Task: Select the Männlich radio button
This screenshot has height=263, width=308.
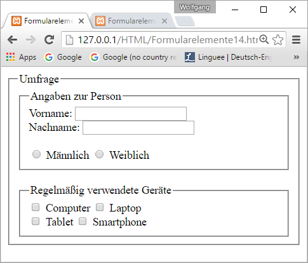Action: pyautogui.click(x=36, y=154)
